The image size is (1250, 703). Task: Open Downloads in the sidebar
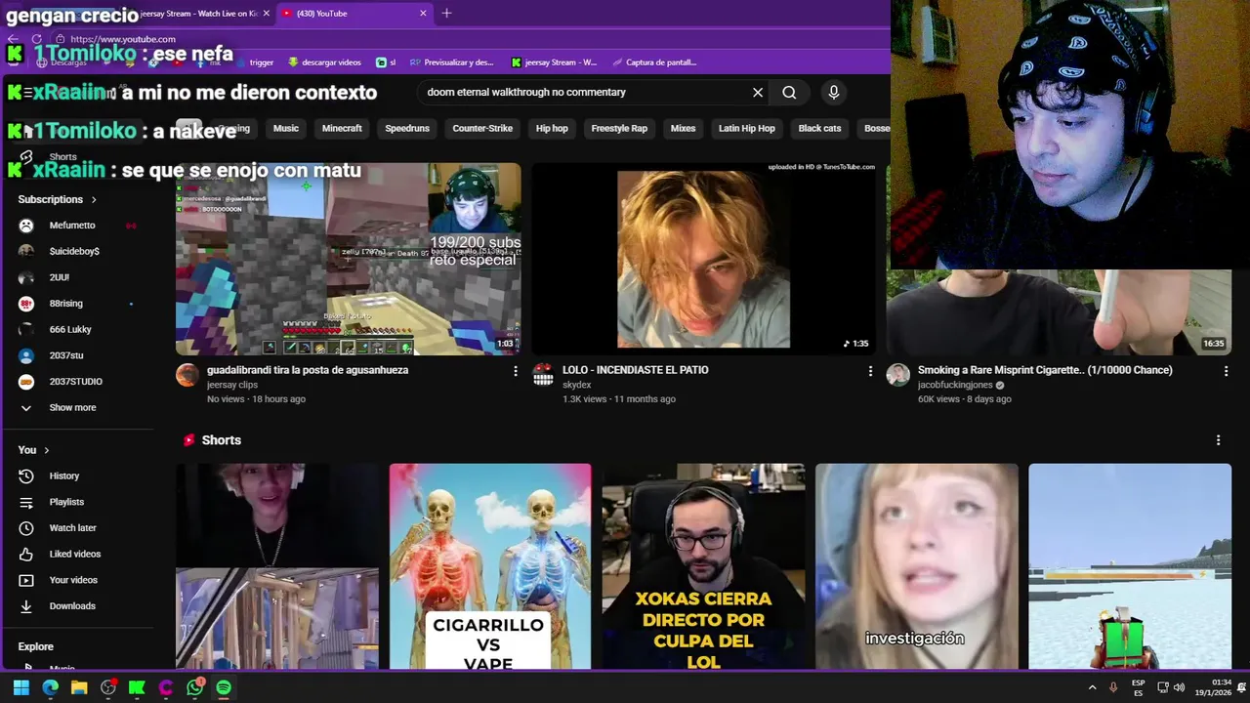(72, 606)
